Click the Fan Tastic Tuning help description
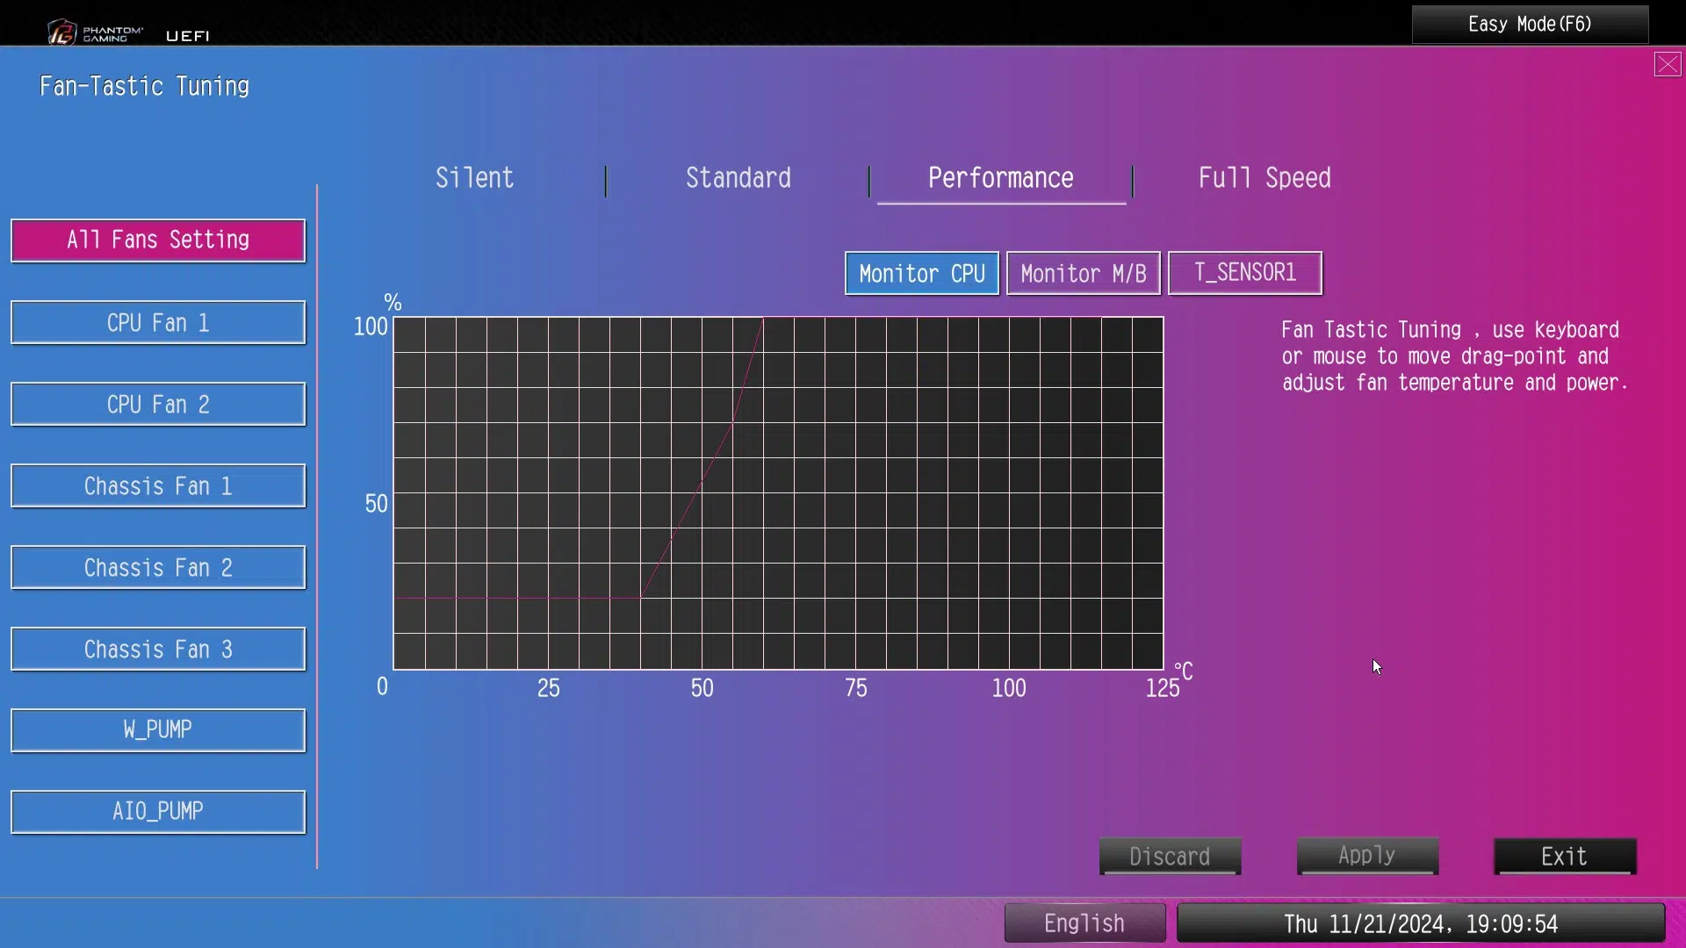Screen dimensions: 1686x948 [1454, 356]
